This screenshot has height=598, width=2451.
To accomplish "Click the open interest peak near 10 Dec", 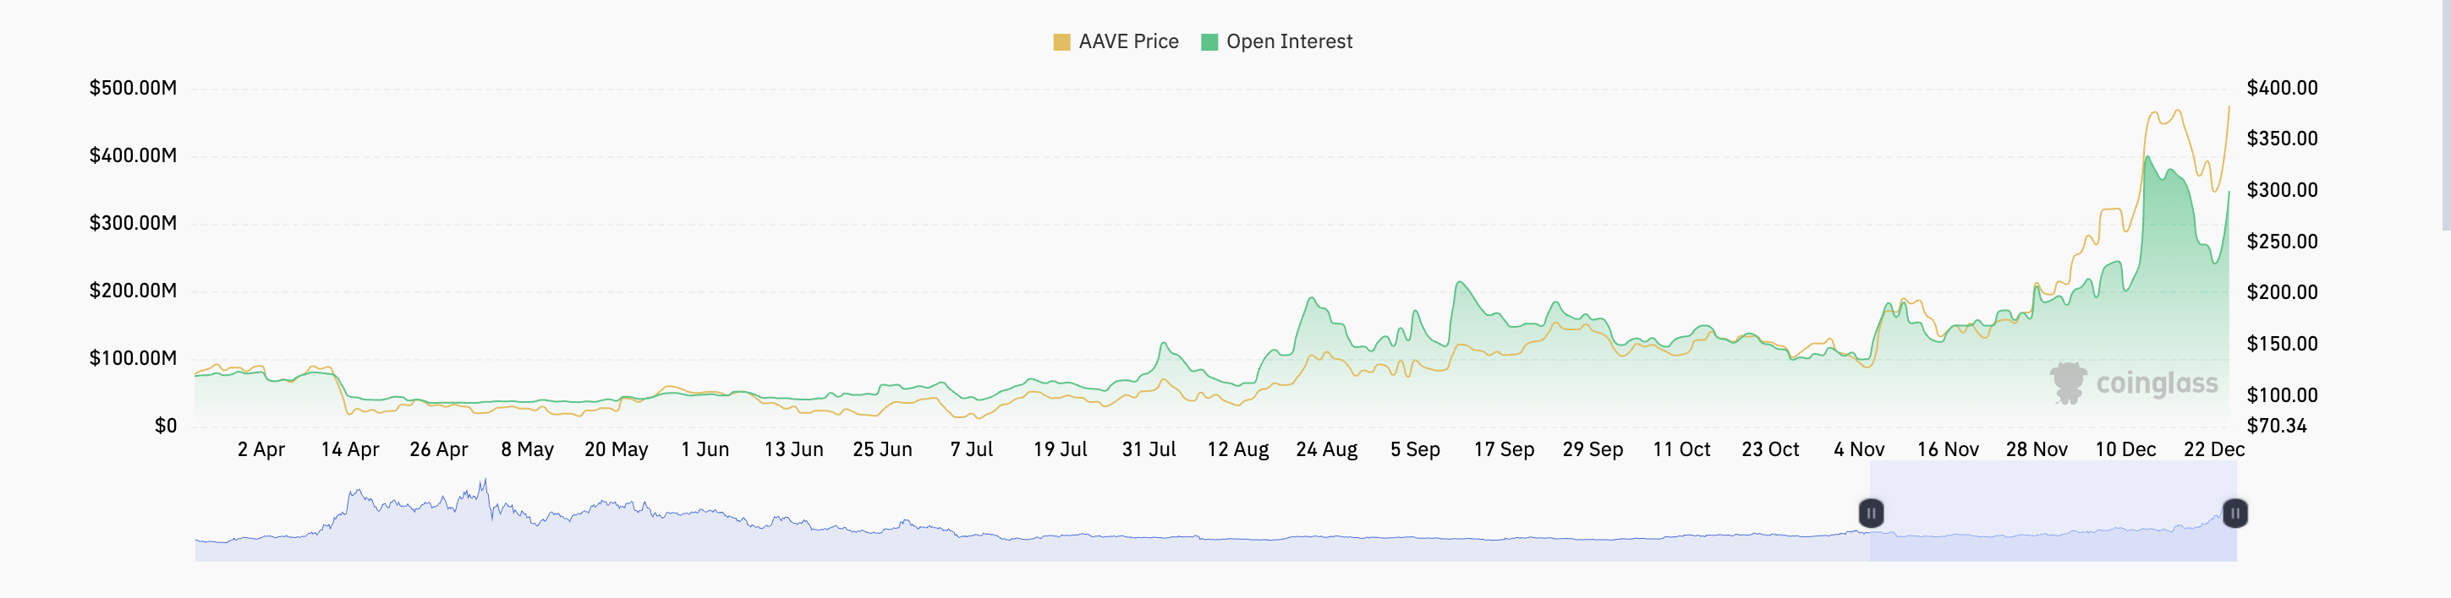I will [2147, 158].
